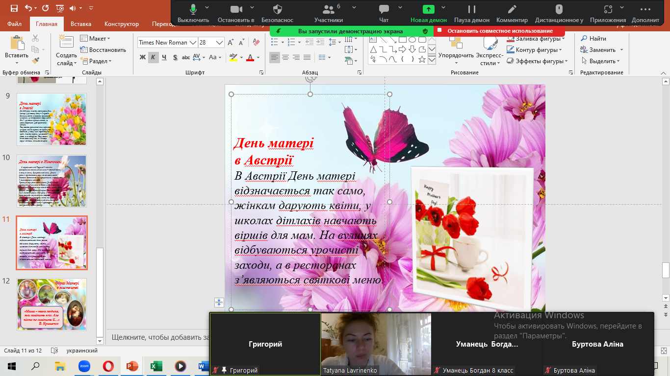670x376 pixels.
Task: Expand the Раздел section dropdown
Action: pos(96,61)
